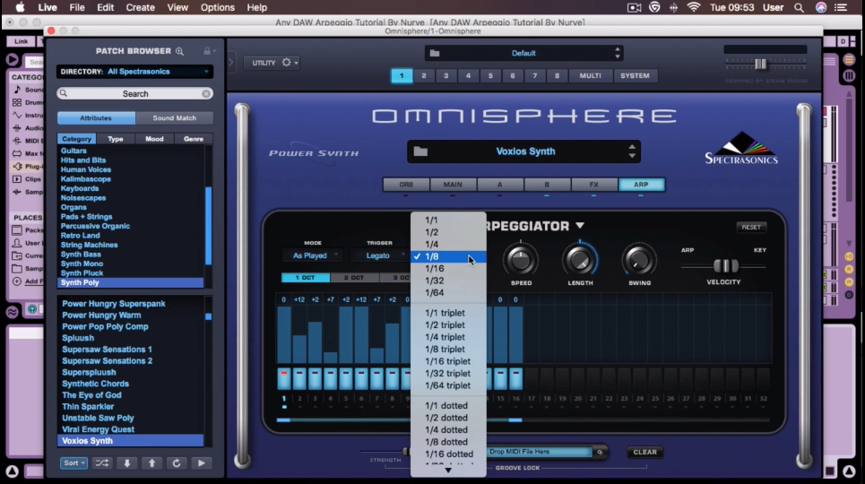The height and width of the screenshot is (484, 865).
Task: Click the refresh patch list icon
Action: (177, 463)
